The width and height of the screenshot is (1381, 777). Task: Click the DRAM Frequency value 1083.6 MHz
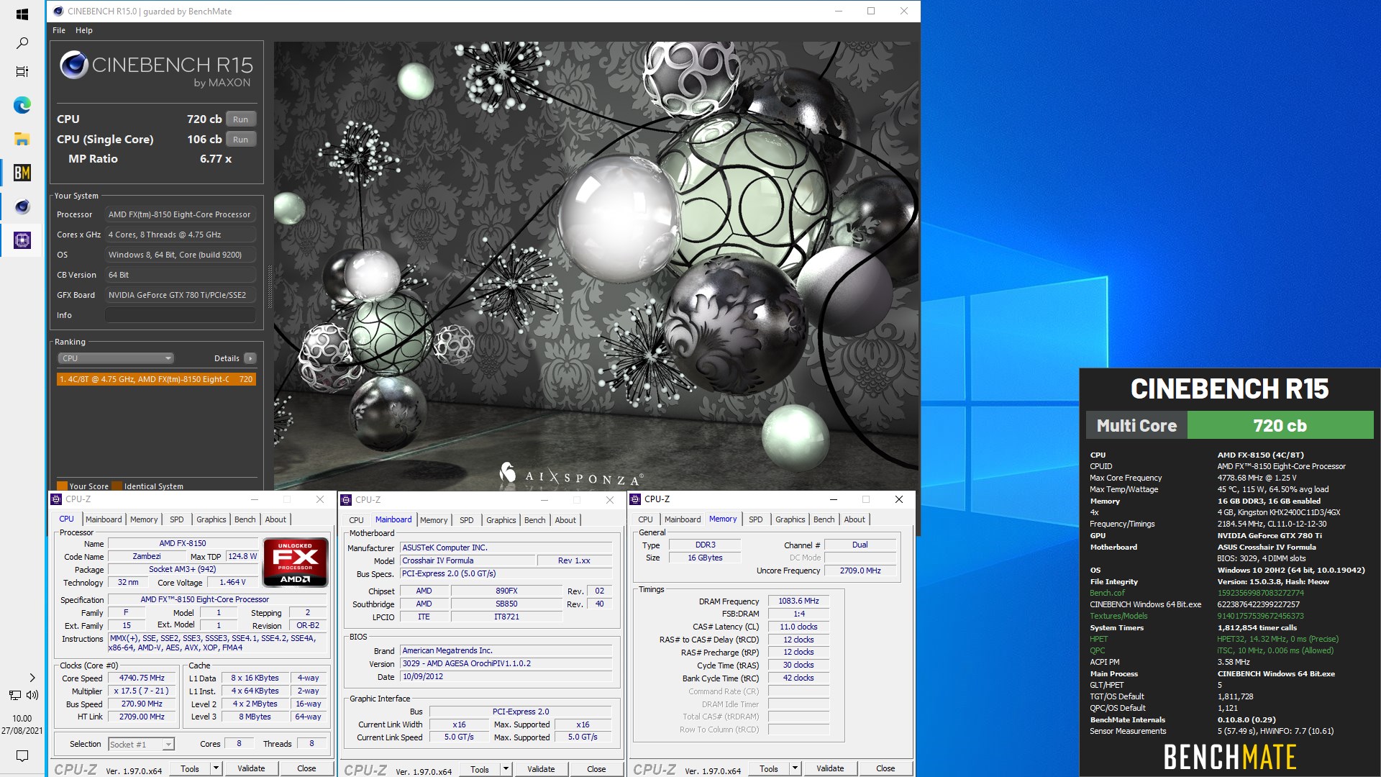coord(798,601)
